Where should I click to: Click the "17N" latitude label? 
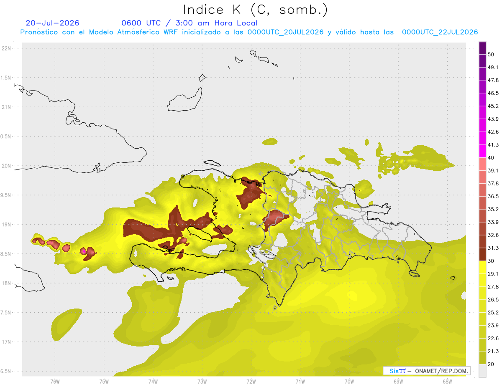6,342
